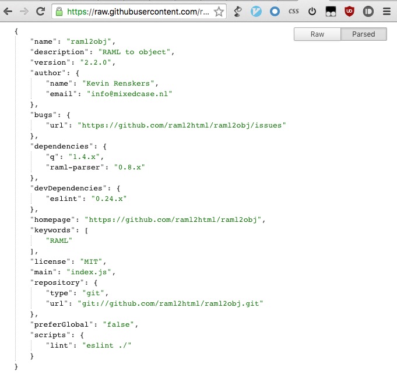Click the green padlock security icon
The width and height of the screenshot is (397, 375).
click(59, 11)
